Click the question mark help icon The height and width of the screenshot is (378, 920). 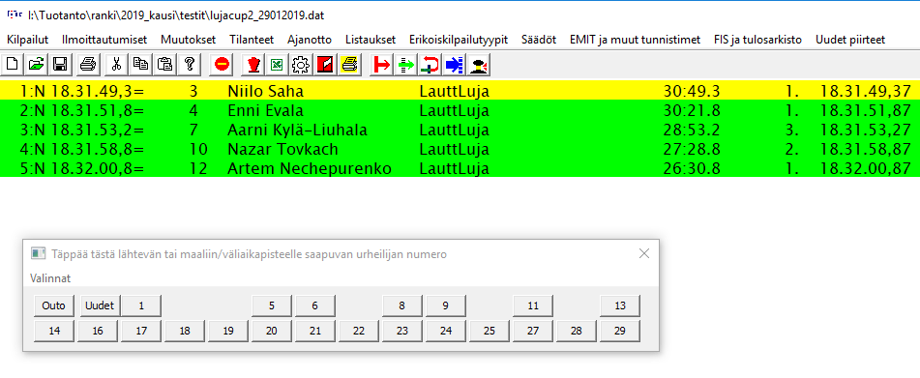tap(189, 65)
